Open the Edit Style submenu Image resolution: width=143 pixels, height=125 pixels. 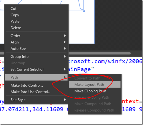click(x=36, y=100)
